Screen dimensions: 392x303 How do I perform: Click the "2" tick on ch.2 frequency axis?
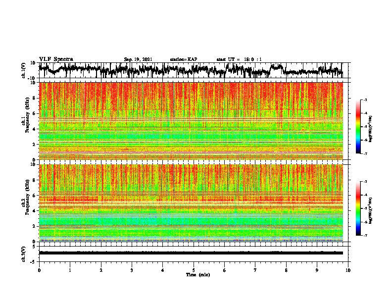point(34,226)
